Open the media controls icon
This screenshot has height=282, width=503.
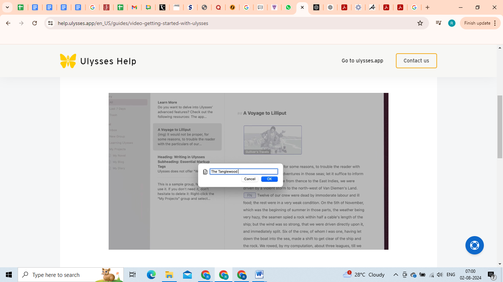tap(438, 23)
